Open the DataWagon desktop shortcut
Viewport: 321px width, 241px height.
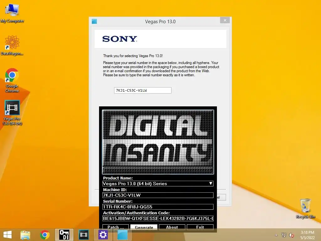point(12,45)
